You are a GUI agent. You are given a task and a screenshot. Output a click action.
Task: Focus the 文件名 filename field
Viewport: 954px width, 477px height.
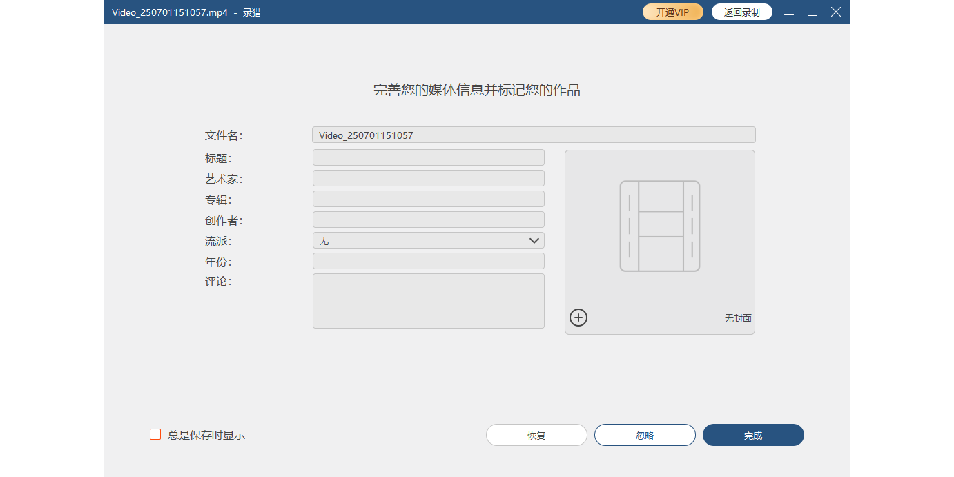click(534, 135)
